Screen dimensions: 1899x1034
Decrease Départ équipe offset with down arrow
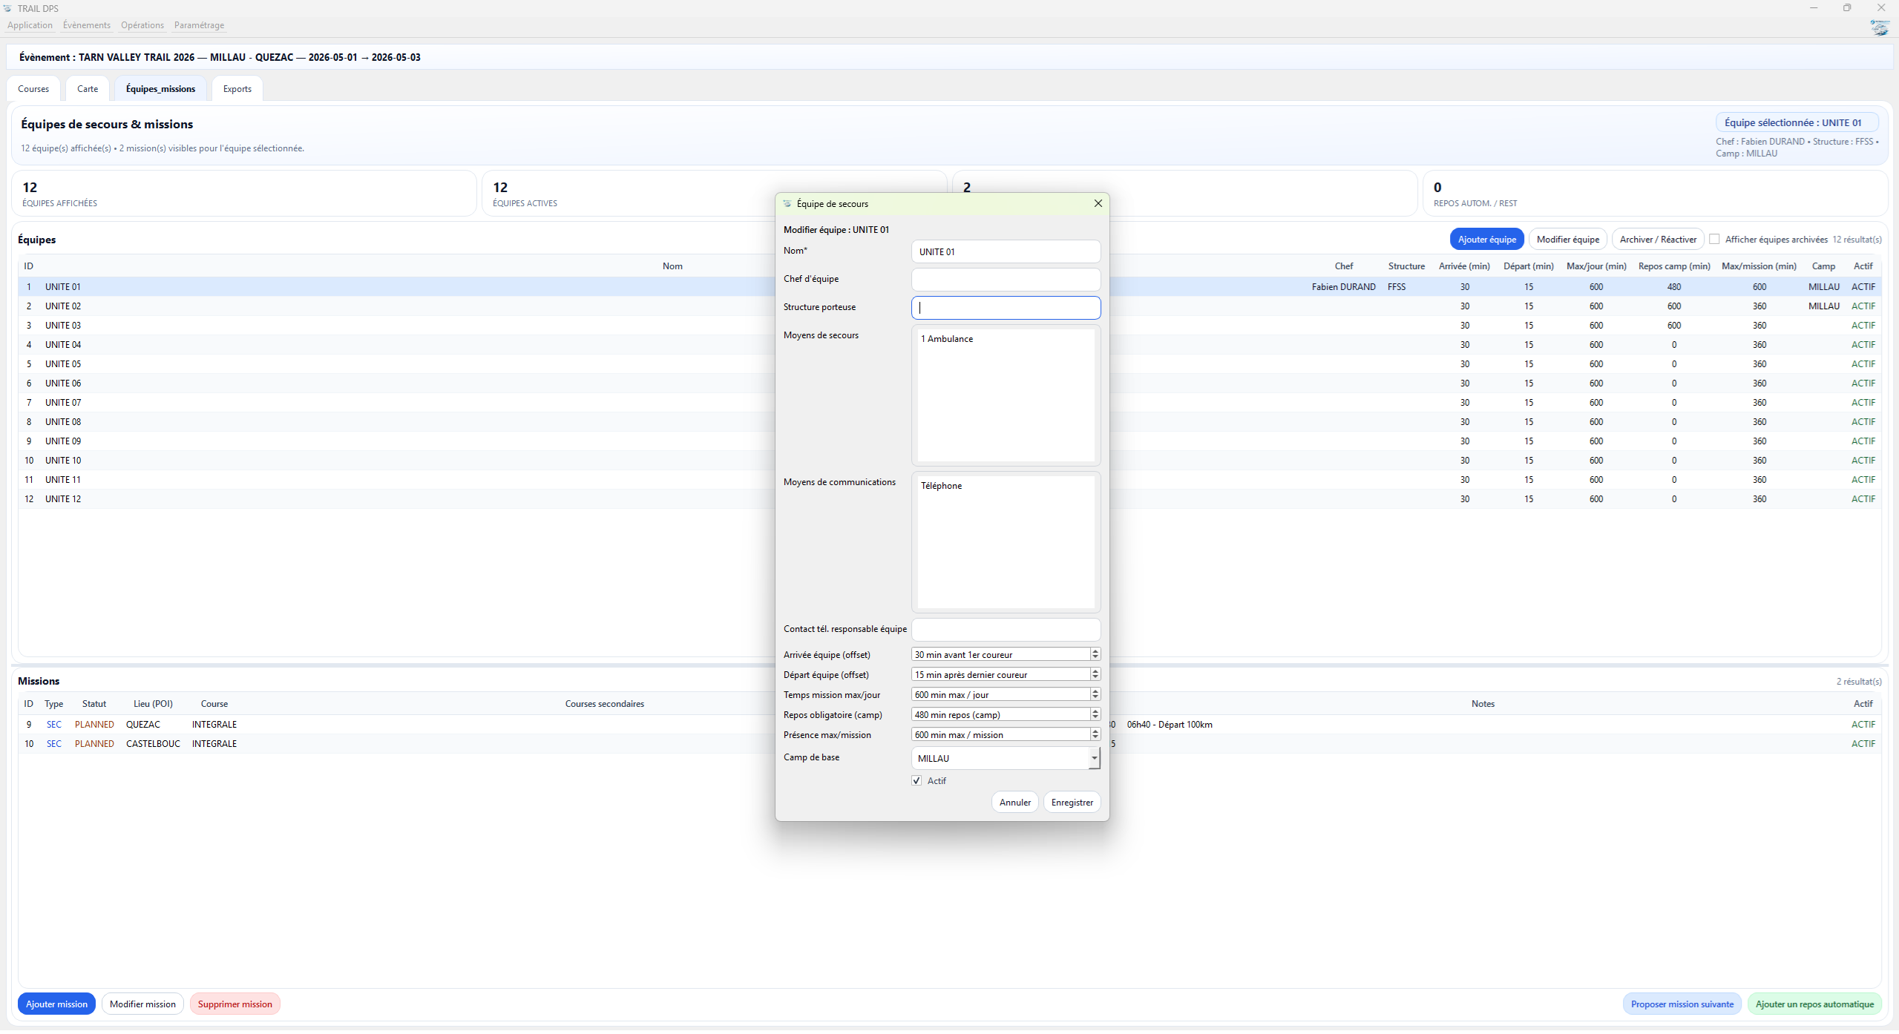[1095, 677]
